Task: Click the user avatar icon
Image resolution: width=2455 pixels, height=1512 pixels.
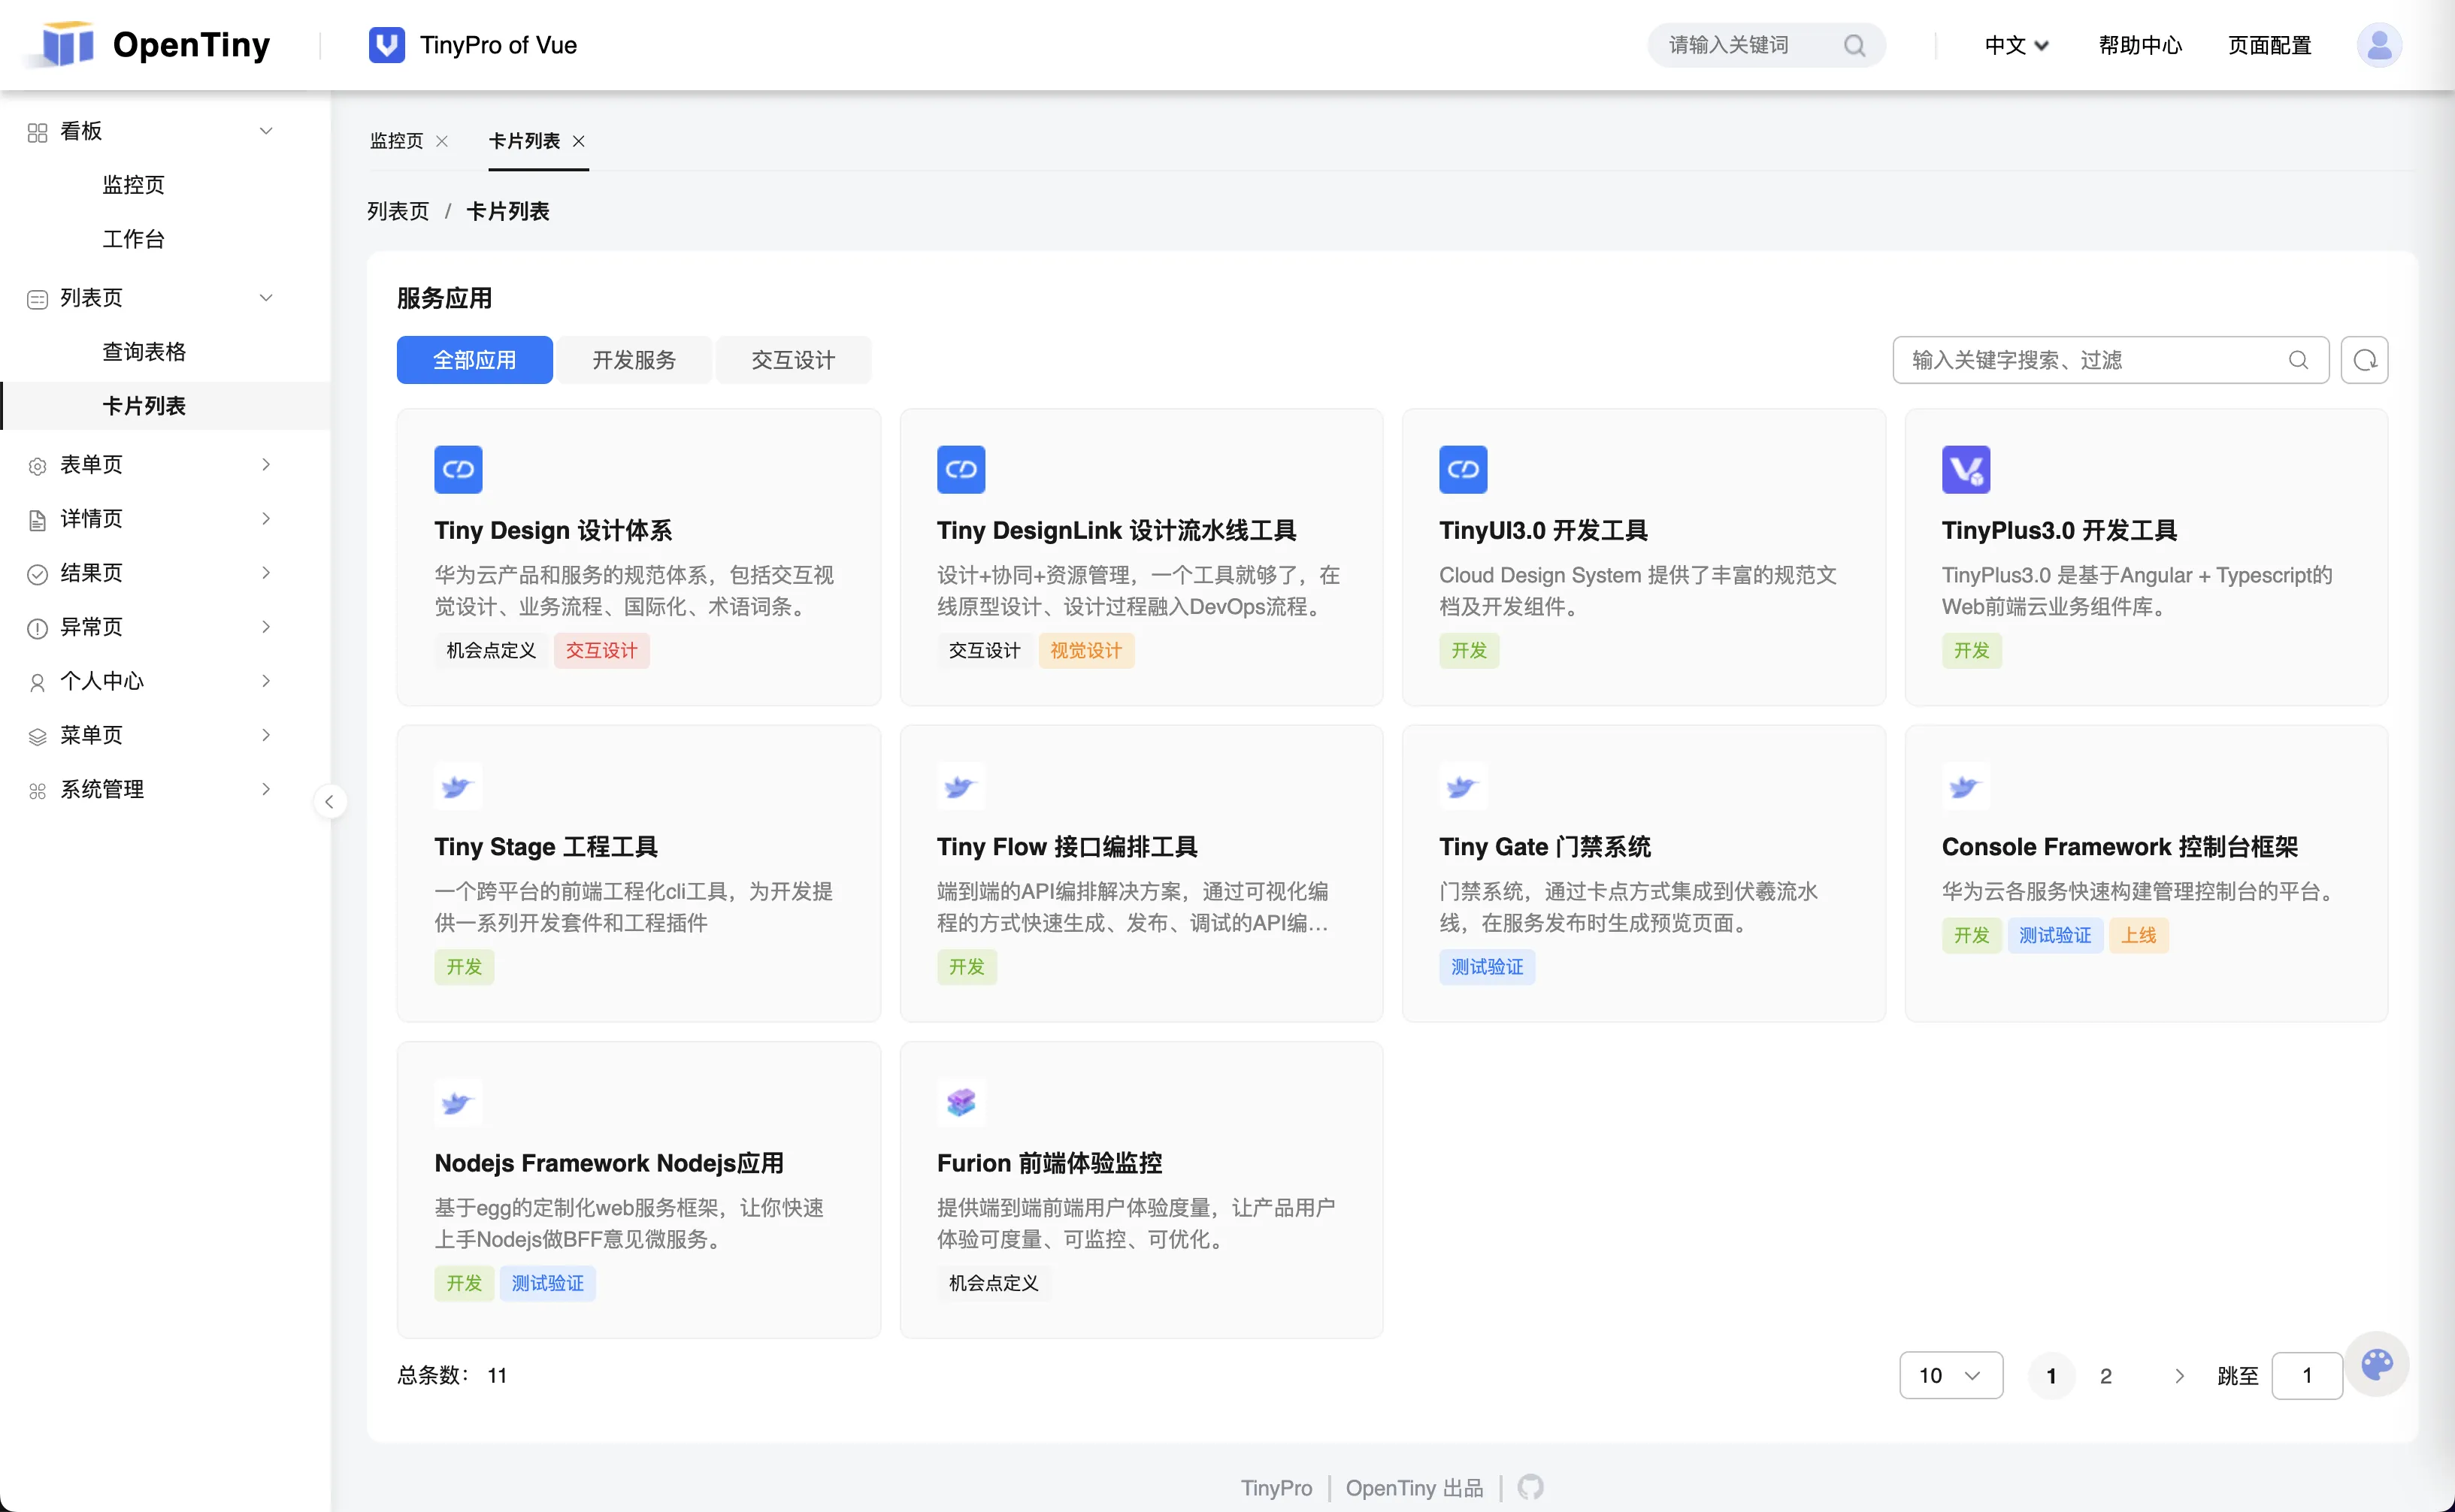Action: coord(2378,46)
